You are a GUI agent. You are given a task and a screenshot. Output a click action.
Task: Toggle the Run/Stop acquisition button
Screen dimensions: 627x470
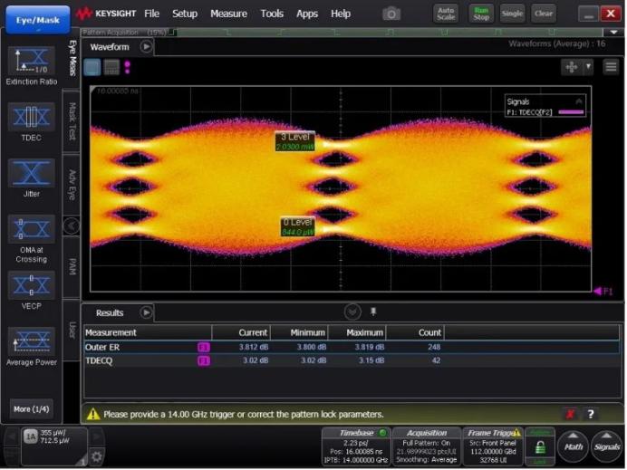pyautogui.click(x=480, y=14)
